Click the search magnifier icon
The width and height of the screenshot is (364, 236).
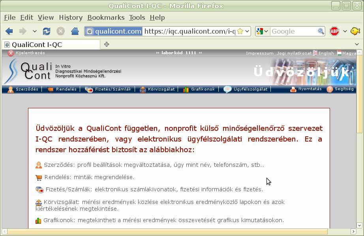coord(321,31)
